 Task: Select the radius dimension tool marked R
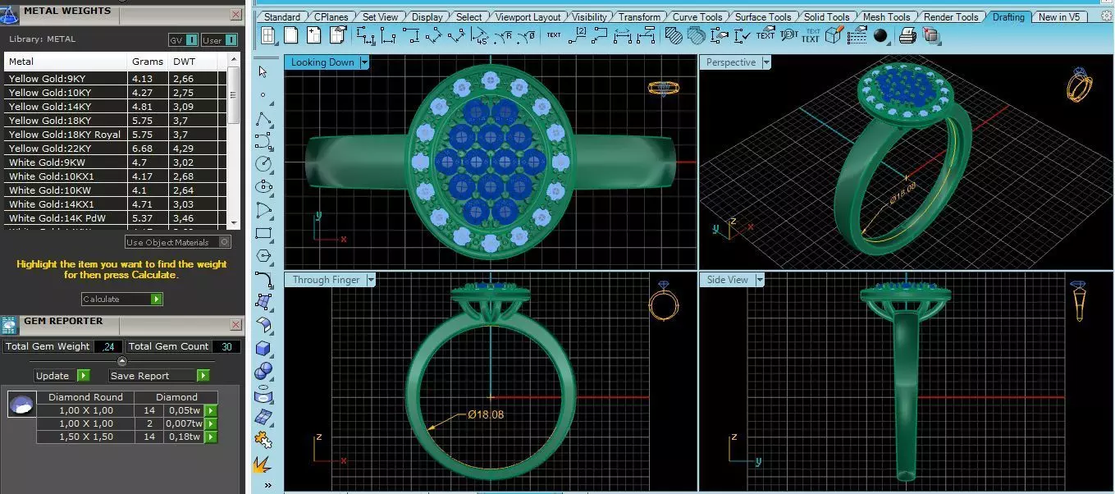[502, 35]
